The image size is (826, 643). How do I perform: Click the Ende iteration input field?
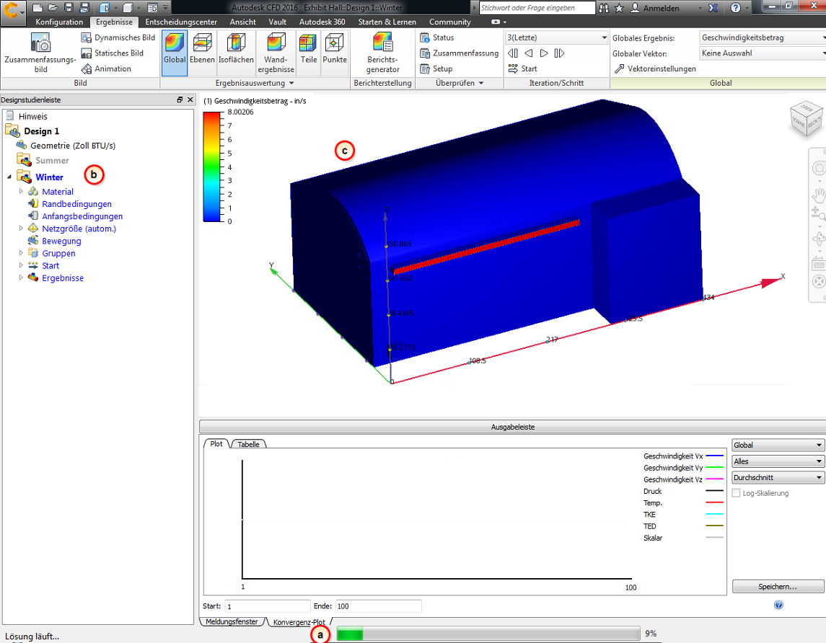[x=378, y=606]
